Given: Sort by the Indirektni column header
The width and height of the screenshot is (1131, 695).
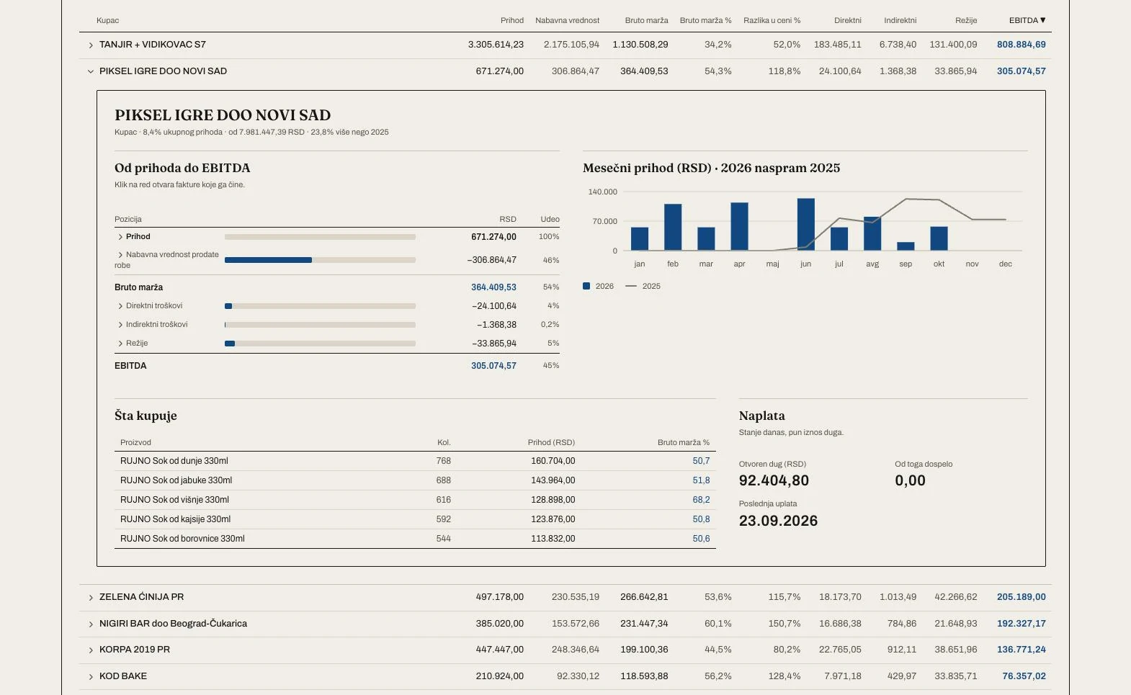Looking at the screenshot, I should point(900,20).
